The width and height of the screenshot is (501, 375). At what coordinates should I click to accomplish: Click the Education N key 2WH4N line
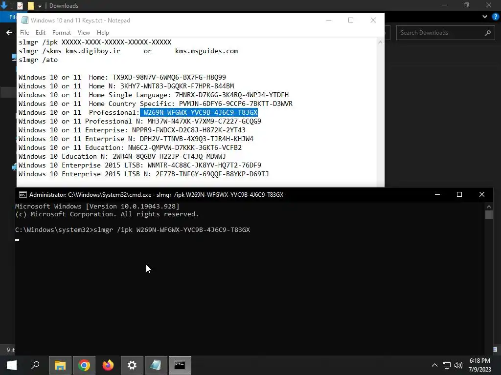coord(122,157)
